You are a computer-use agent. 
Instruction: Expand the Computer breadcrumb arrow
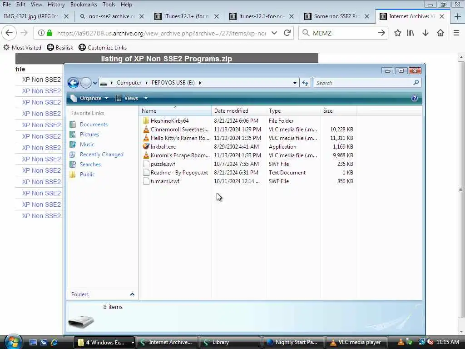(x=146, y=83)
